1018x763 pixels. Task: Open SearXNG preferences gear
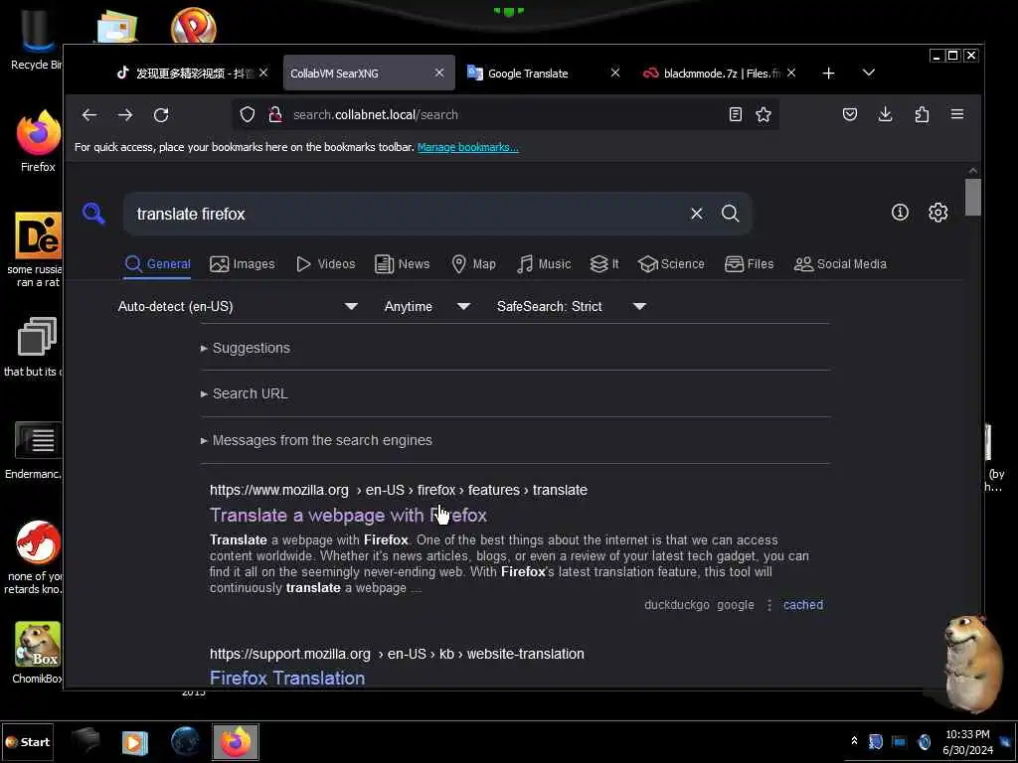point(938,213)
